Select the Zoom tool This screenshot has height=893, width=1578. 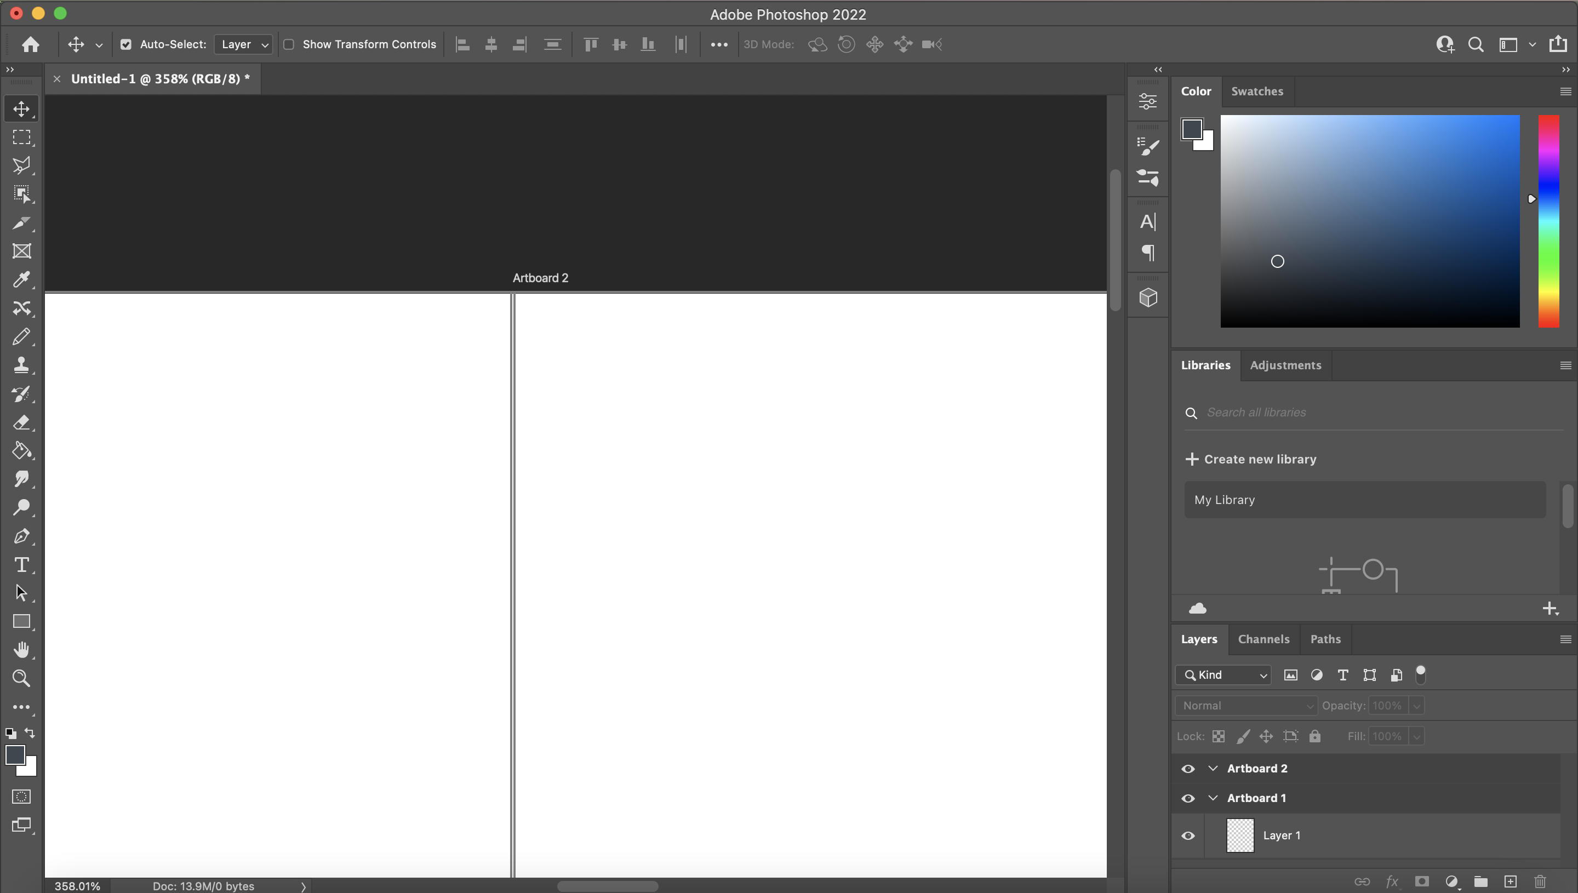point(21,678)
